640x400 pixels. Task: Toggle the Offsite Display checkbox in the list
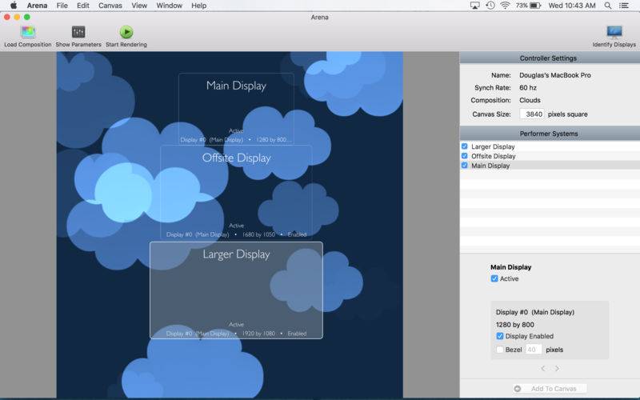465,156
